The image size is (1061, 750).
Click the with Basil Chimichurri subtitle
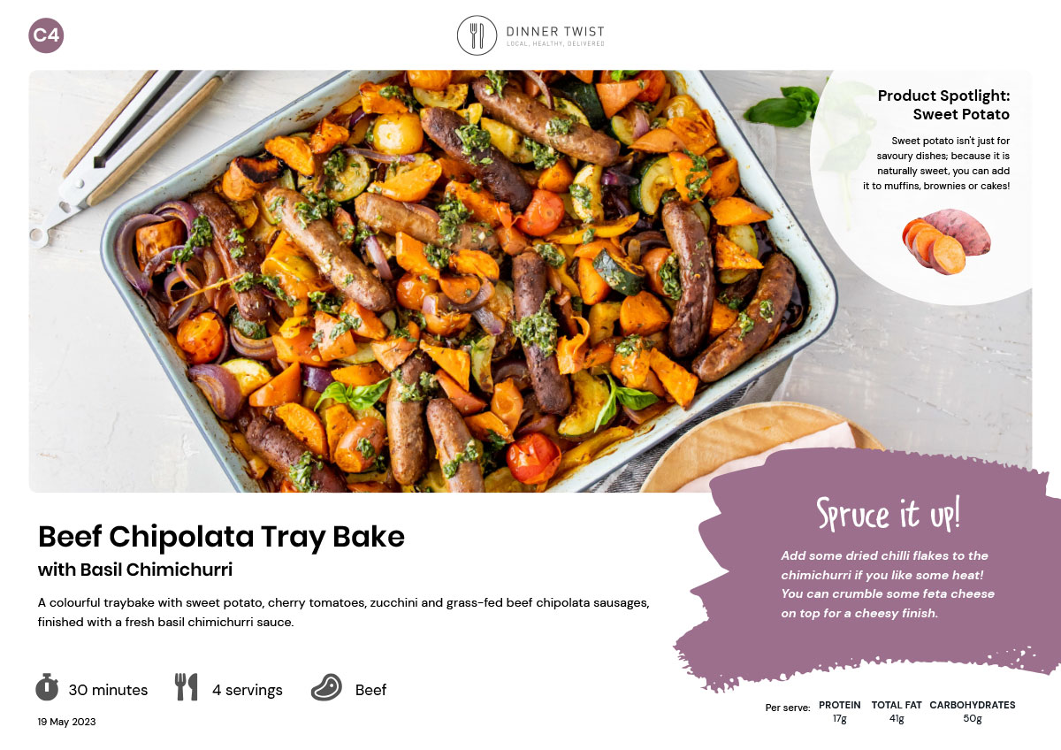tap(135, 570)
